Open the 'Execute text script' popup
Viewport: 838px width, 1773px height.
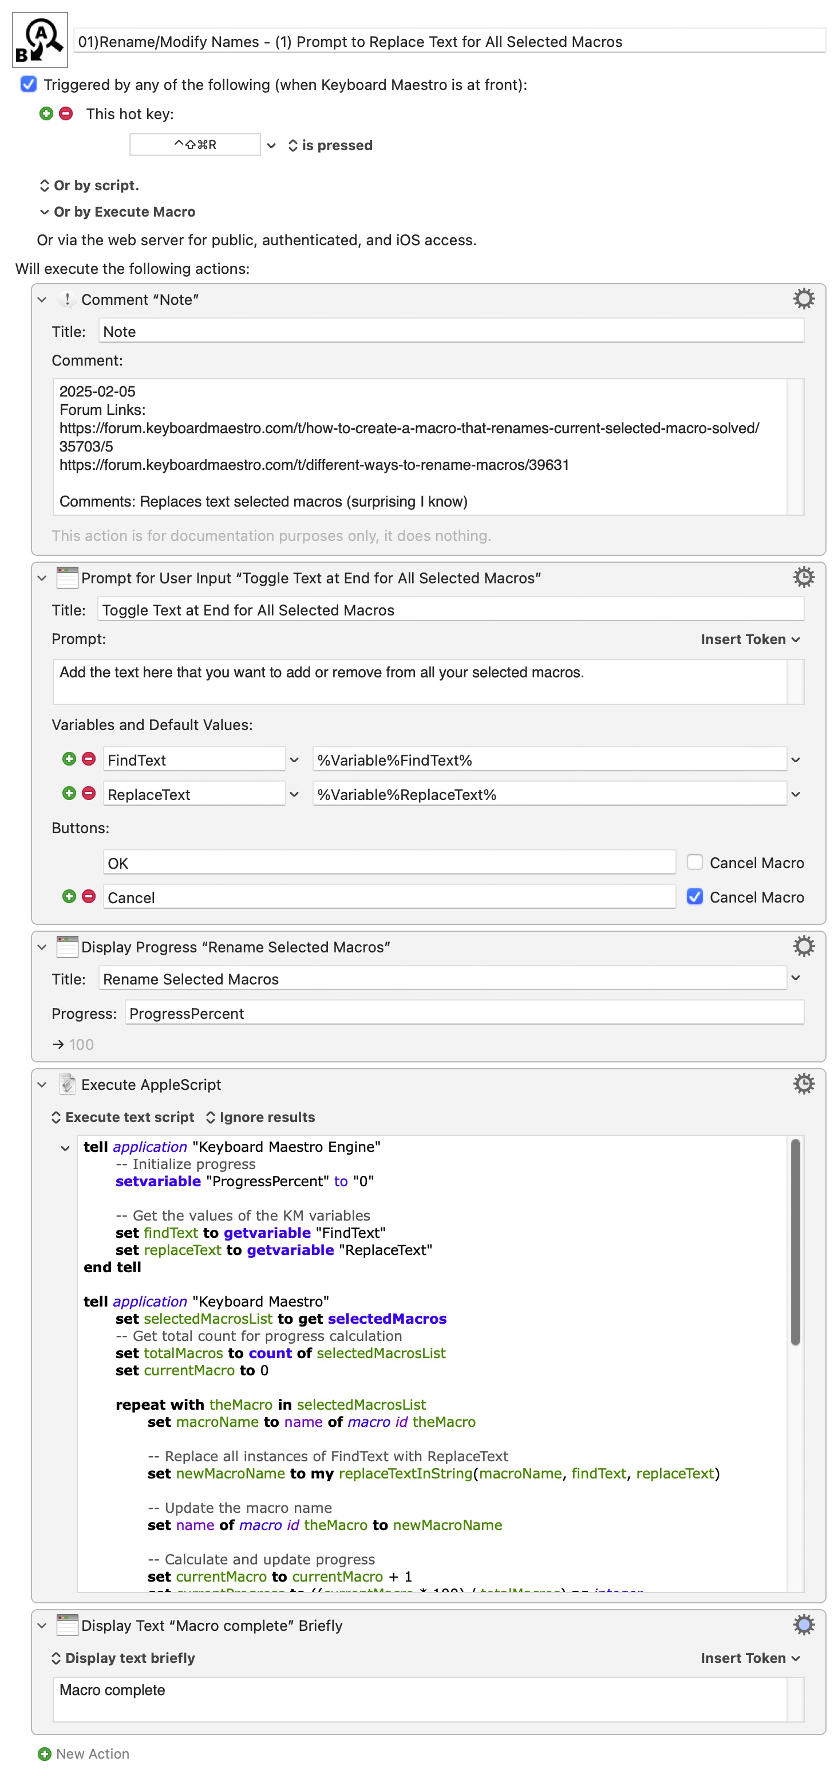[x=123, y=1117]
